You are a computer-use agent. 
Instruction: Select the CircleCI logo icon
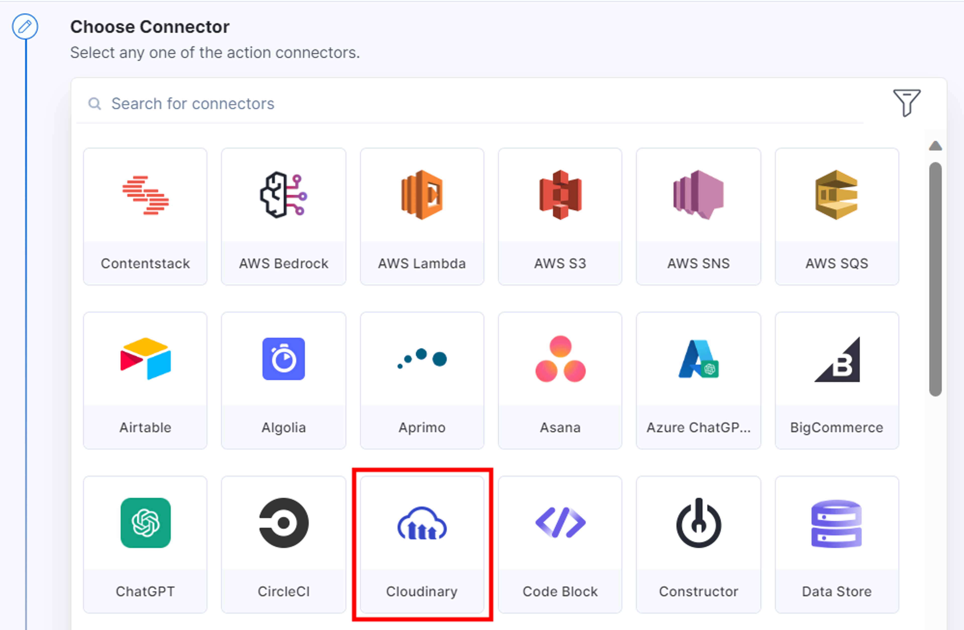(283, 523)
